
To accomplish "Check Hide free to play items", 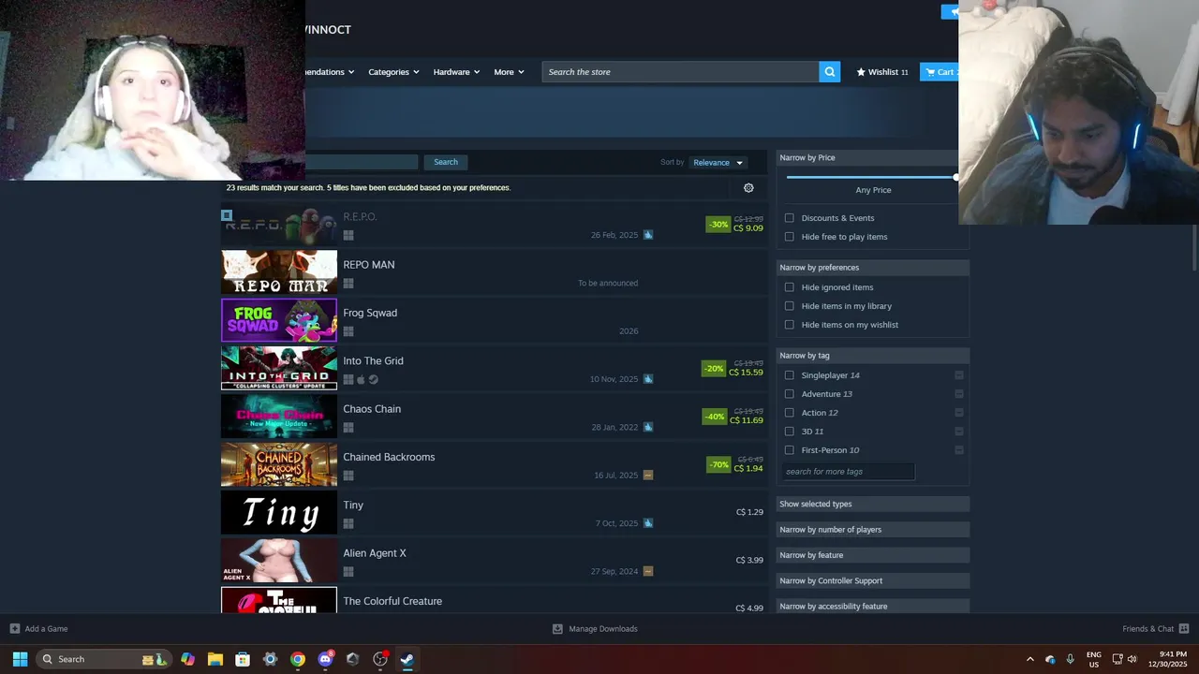I will pyautogui.click(x=789, y=237).
